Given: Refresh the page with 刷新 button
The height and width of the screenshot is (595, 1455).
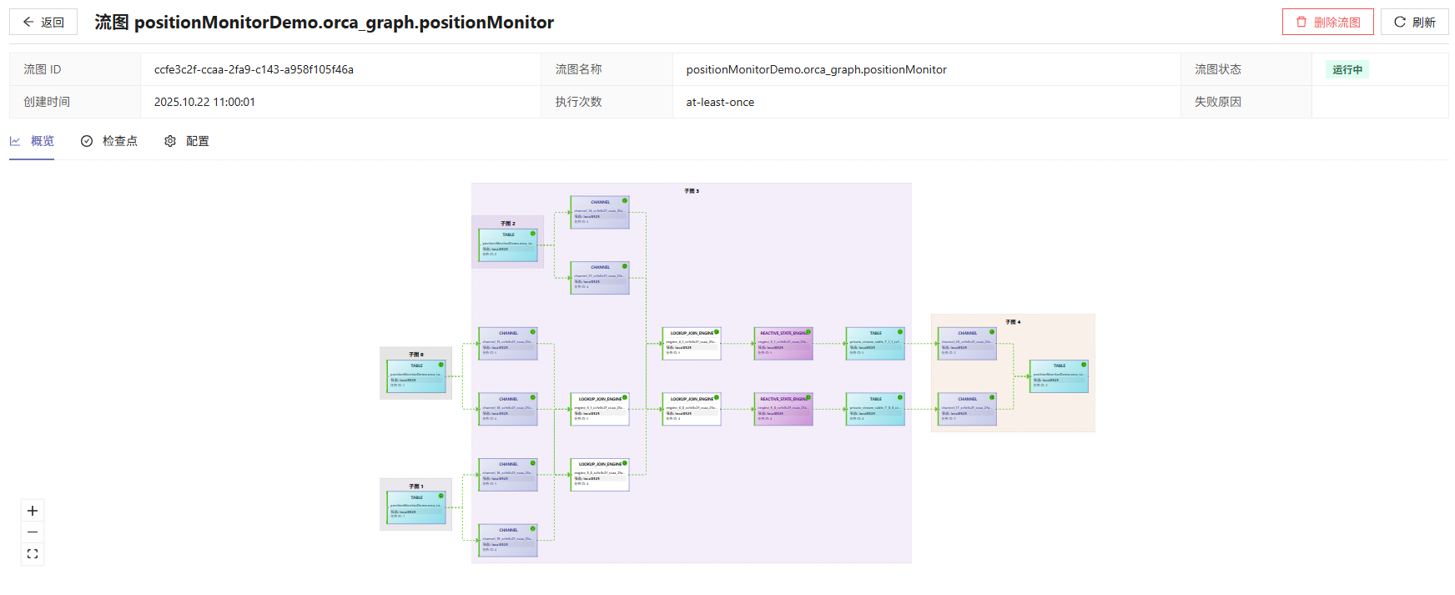Looking at the screenshot, I should [x=1415, y=22].
